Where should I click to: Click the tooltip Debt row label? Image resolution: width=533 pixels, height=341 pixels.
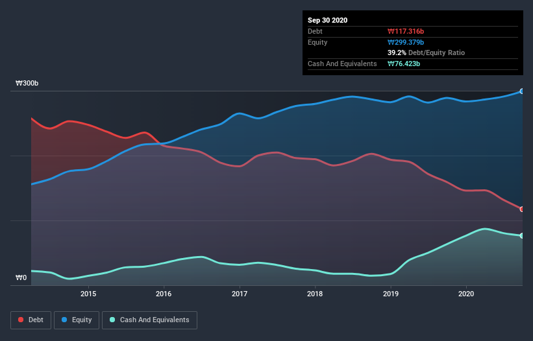click(315, 31)
